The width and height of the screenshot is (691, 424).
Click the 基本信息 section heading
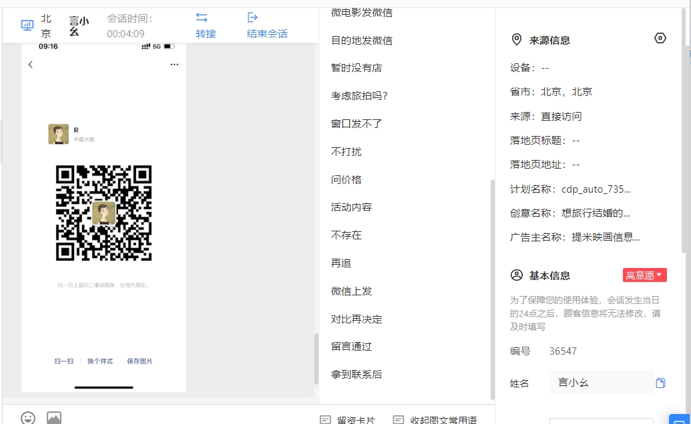(549, 276)
